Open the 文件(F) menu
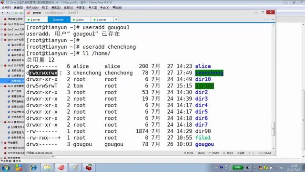305x172 pixels. click(6, 8)
